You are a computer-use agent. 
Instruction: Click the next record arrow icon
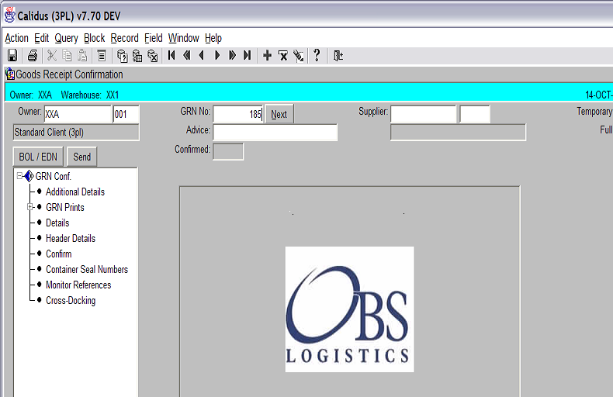pos(217,56)
